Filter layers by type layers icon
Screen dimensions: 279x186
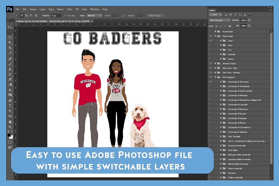click(236, 14)
